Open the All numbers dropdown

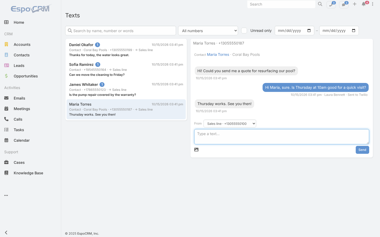[x=208, y=31]
